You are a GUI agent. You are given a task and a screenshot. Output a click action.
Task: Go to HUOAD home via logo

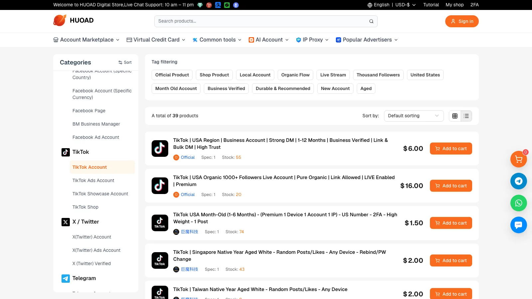73,20
